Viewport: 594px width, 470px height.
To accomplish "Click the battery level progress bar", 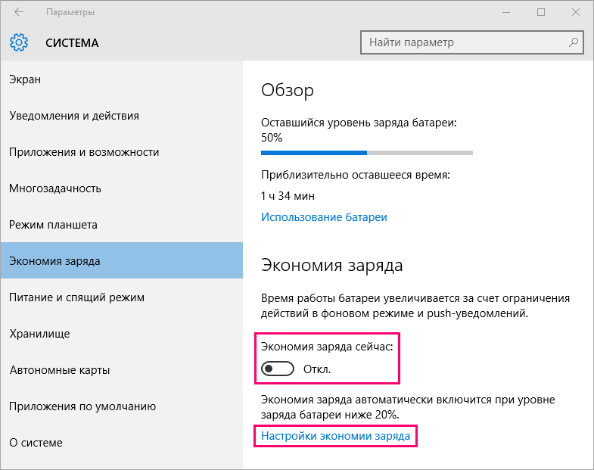I will point(367,153).
